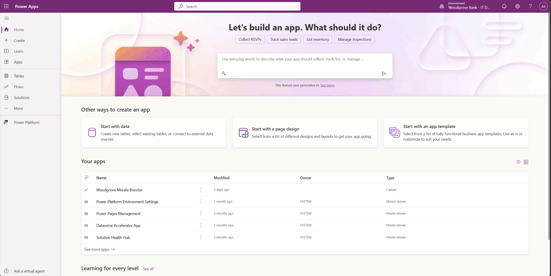Image resolution: width=551 pixels, height=276 pixels.
Task: Click the send arrow in the AI prompt box
Action: [384, 73]
